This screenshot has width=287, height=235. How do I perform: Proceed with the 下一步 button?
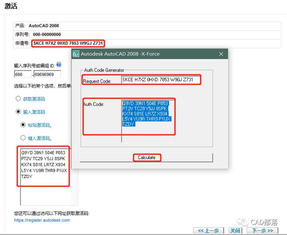pyautogui.click(x=263, y=231)
